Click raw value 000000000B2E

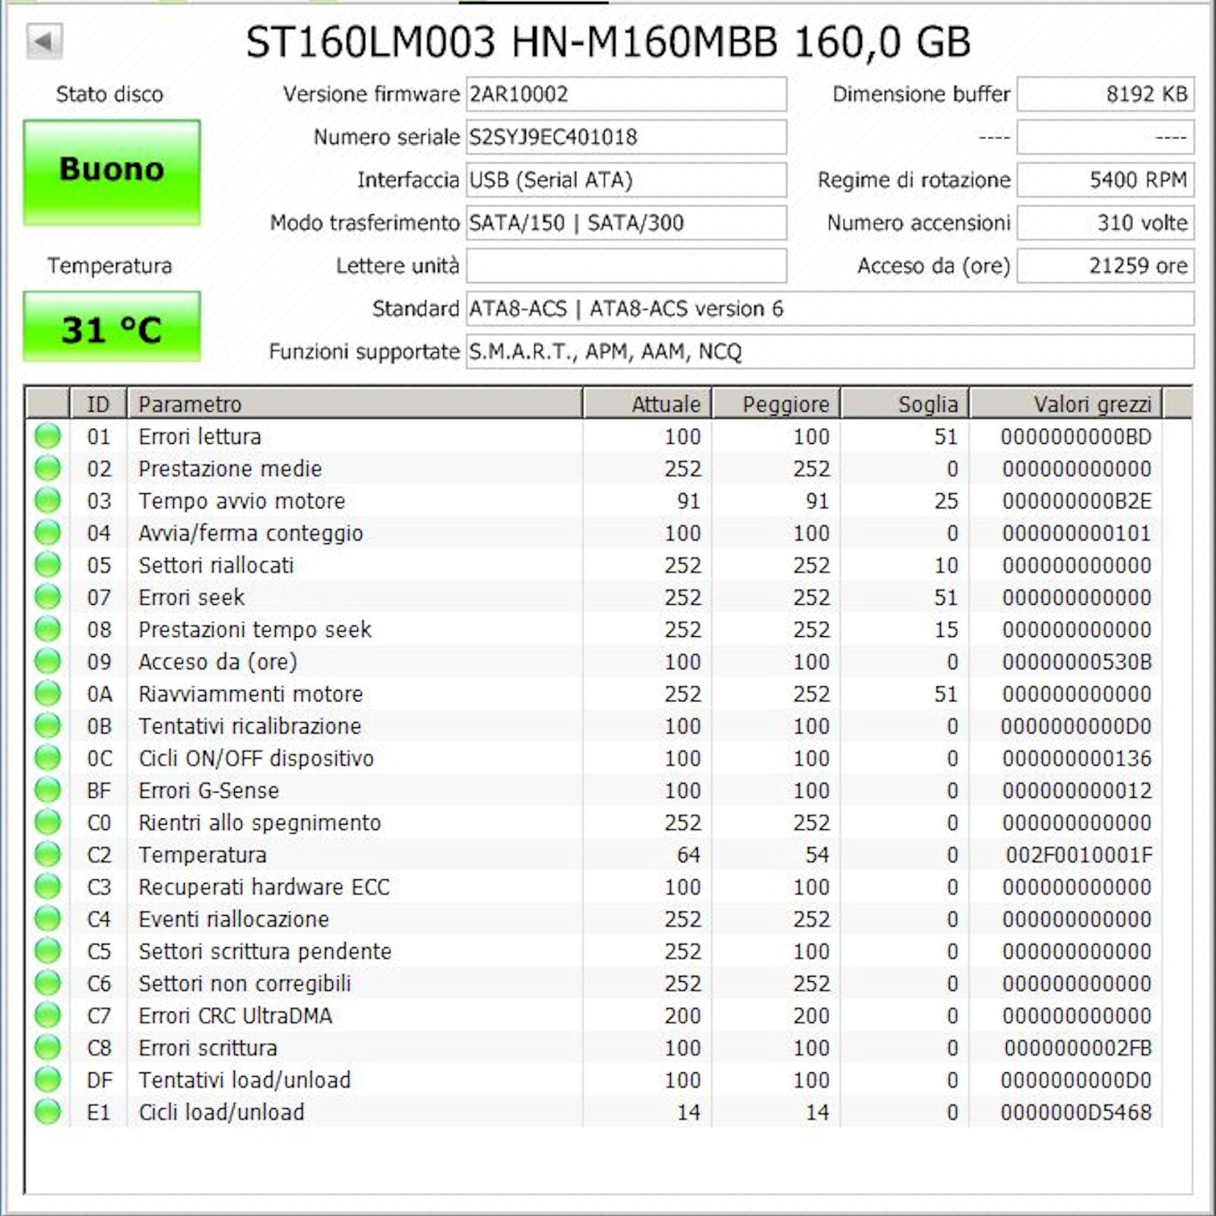(1077, 501)
